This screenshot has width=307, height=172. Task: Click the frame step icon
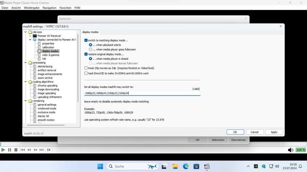(x=49, y=150)
